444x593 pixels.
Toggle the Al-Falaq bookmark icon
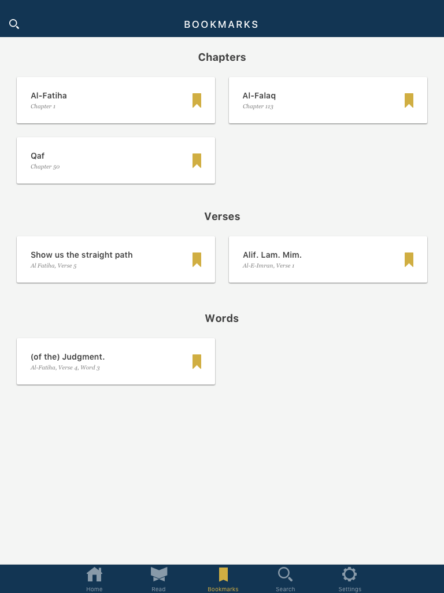409,101
